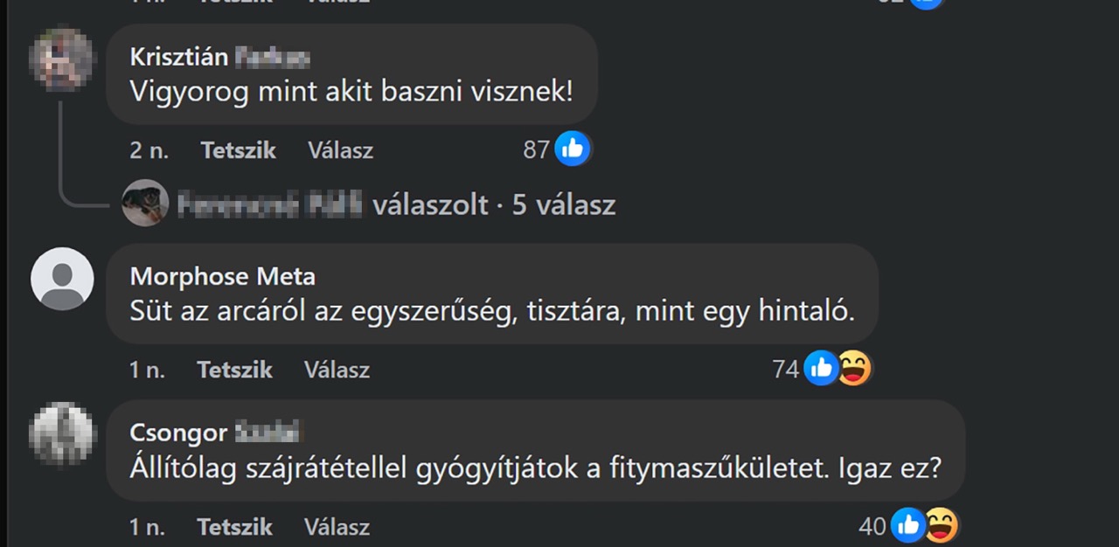Reply to Csongor's comment via Válasz
Viewport: 1119px width, 547px height.
pyautogui.click(x=337, y=527)
